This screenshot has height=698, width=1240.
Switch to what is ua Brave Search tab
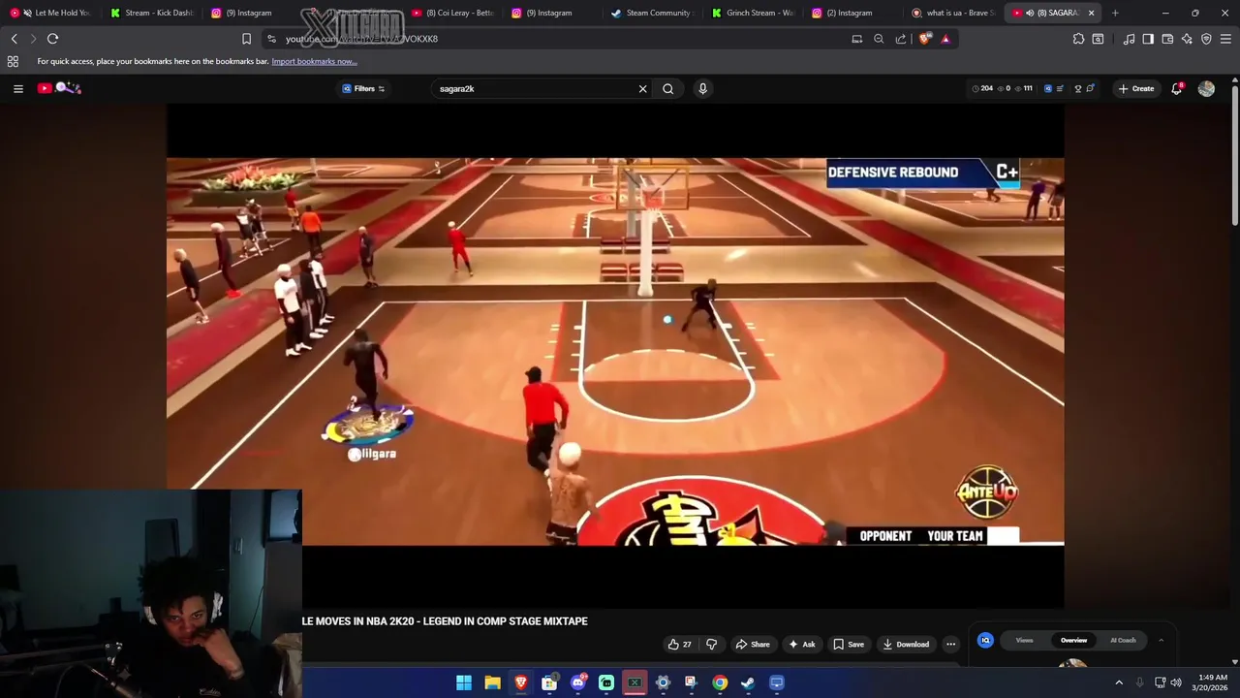pos(952,13)
